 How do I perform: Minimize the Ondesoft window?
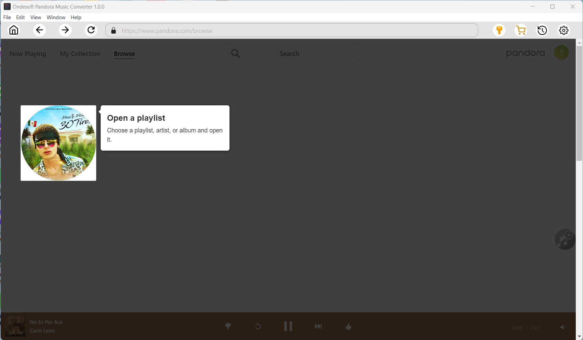coord(532,7)
